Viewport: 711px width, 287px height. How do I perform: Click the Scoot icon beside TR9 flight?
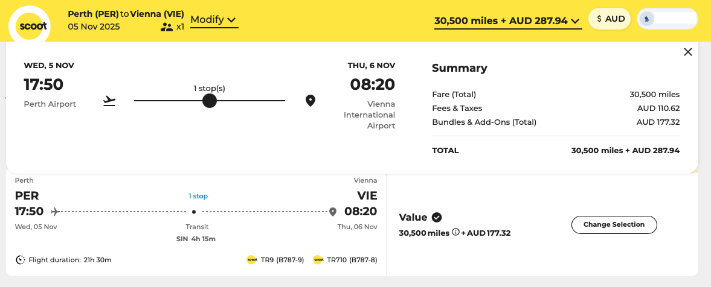252,260
